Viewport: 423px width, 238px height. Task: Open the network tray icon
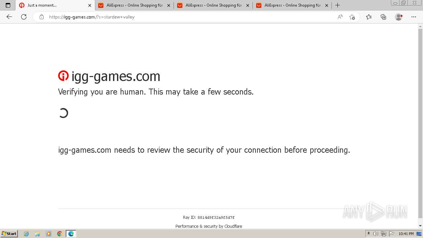point(384,234)
